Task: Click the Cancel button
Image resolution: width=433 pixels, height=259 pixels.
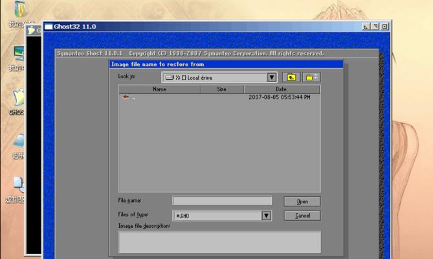Action: click(x=302, y=216)
